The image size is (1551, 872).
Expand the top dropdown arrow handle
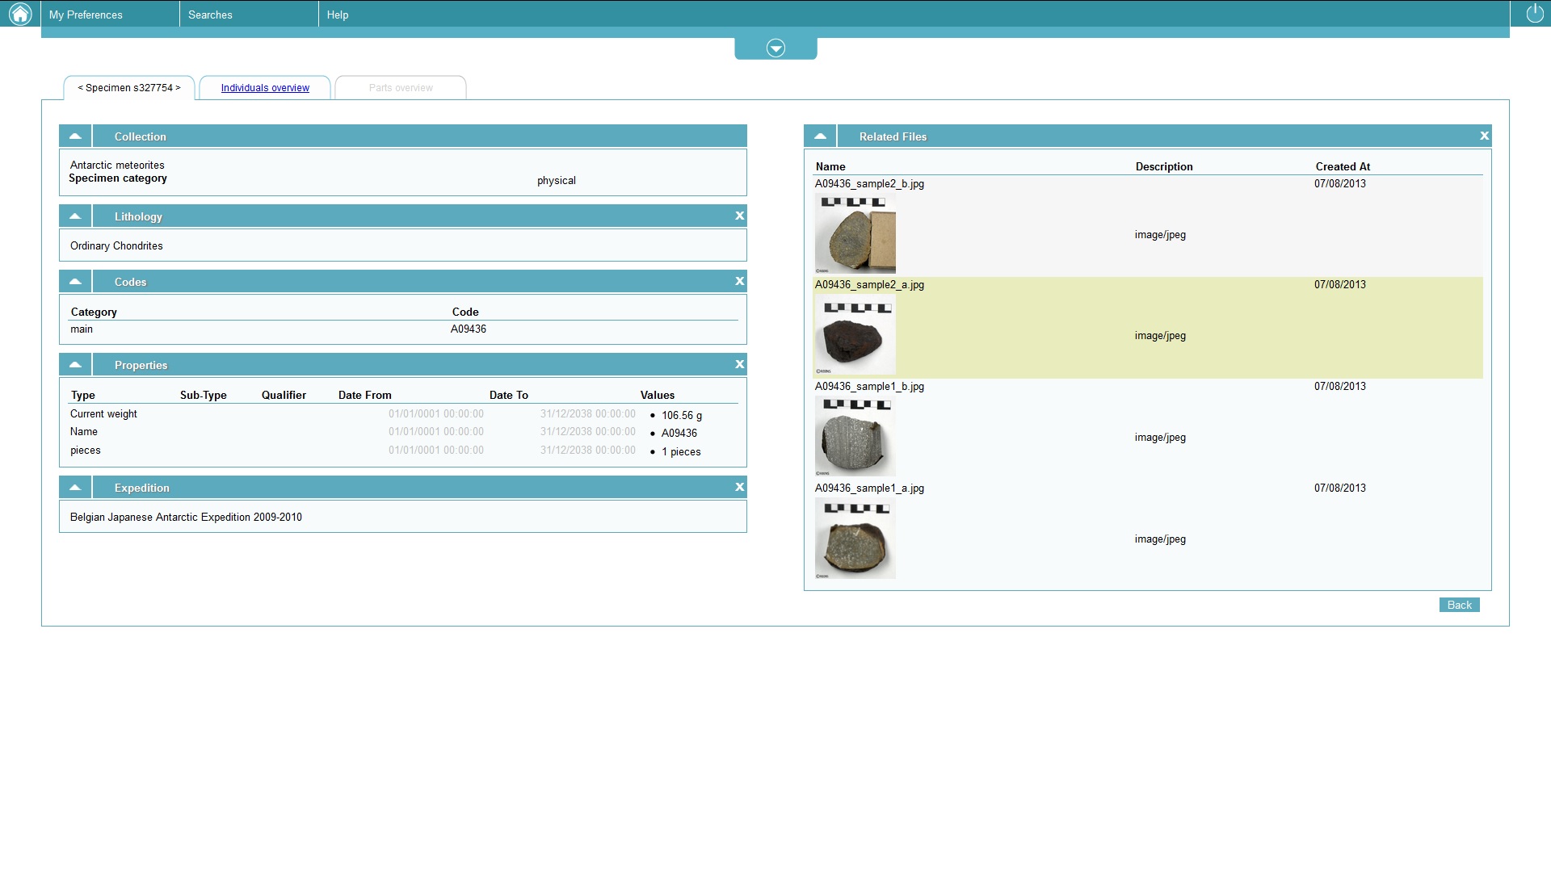(775, 48)
